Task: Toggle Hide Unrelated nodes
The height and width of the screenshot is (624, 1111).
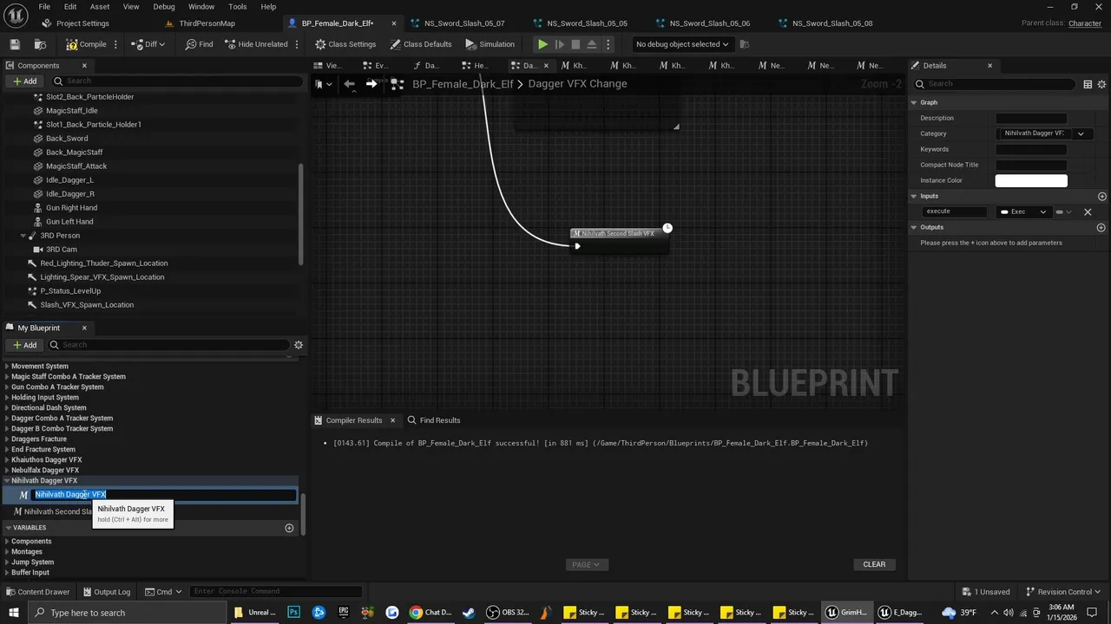Action: [257, 44]
